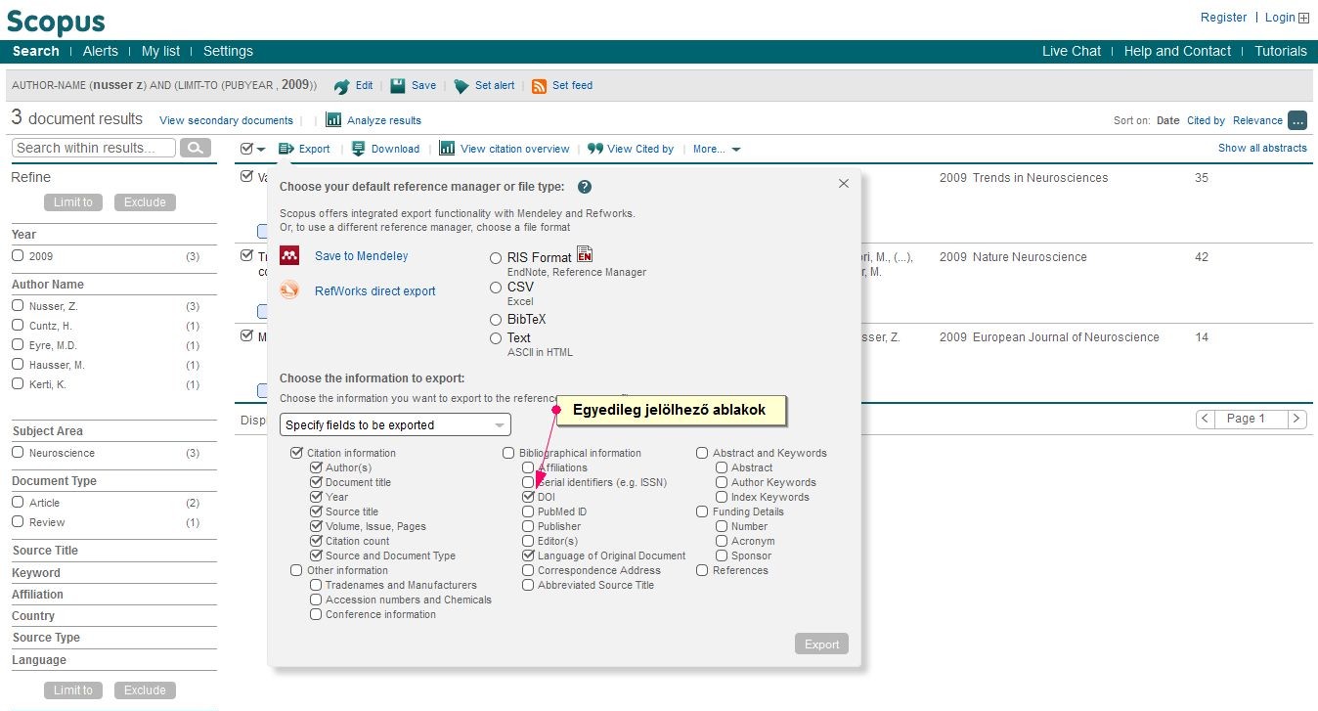1318x711 pixels.
Task: Expand the Language refine section
Action: pyautogui.click(x=39, y=660)
